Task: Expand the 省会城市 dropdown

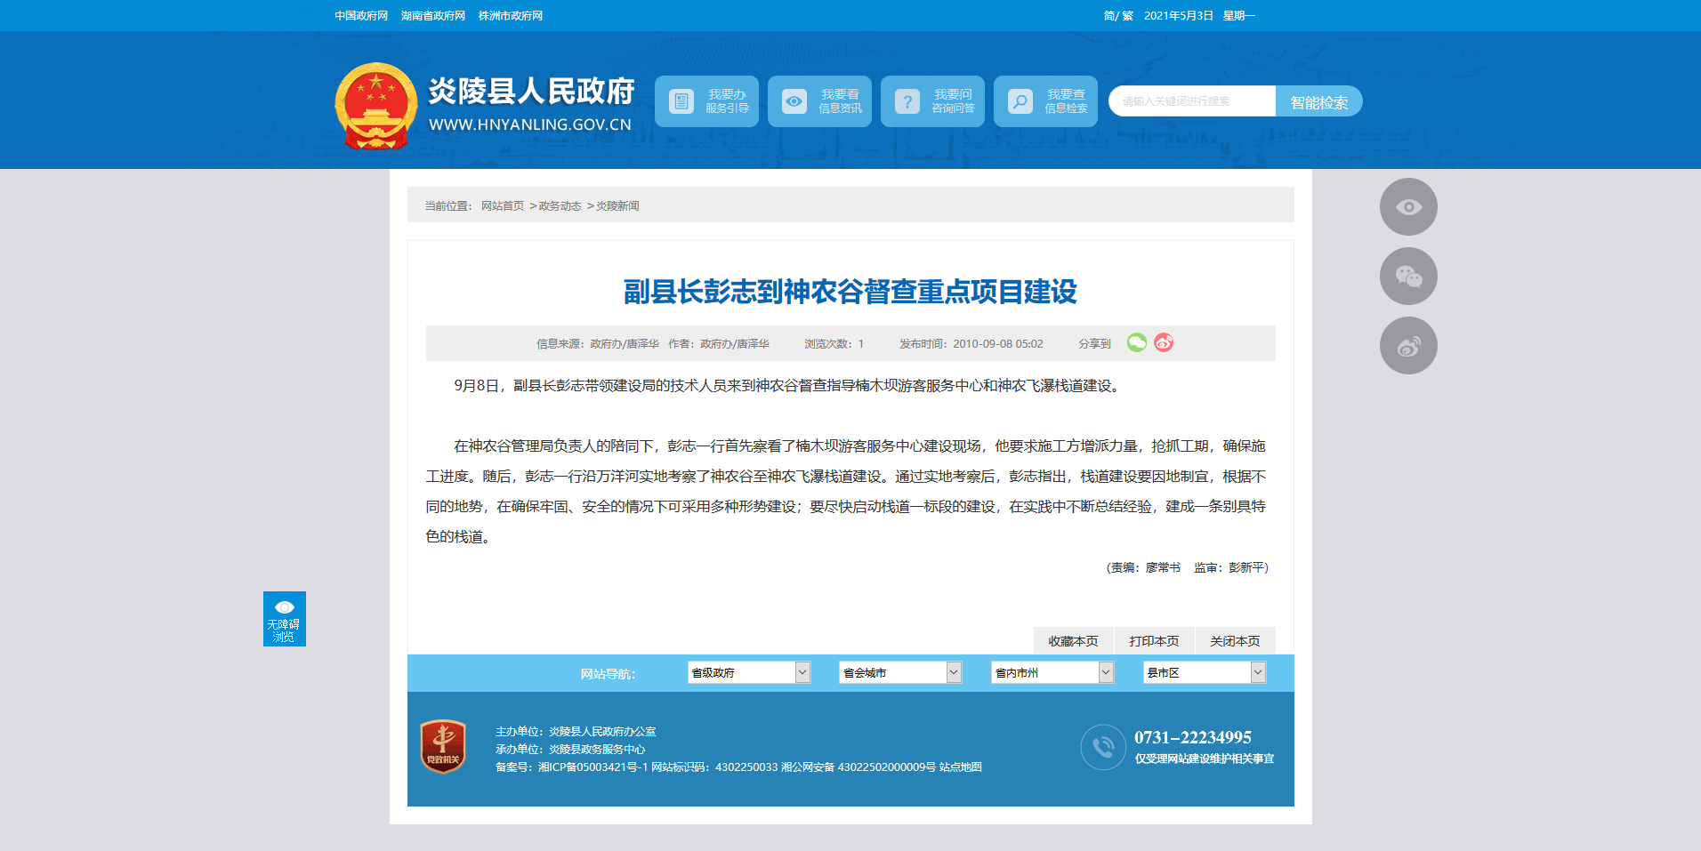Action: click(x=900, y=672)
